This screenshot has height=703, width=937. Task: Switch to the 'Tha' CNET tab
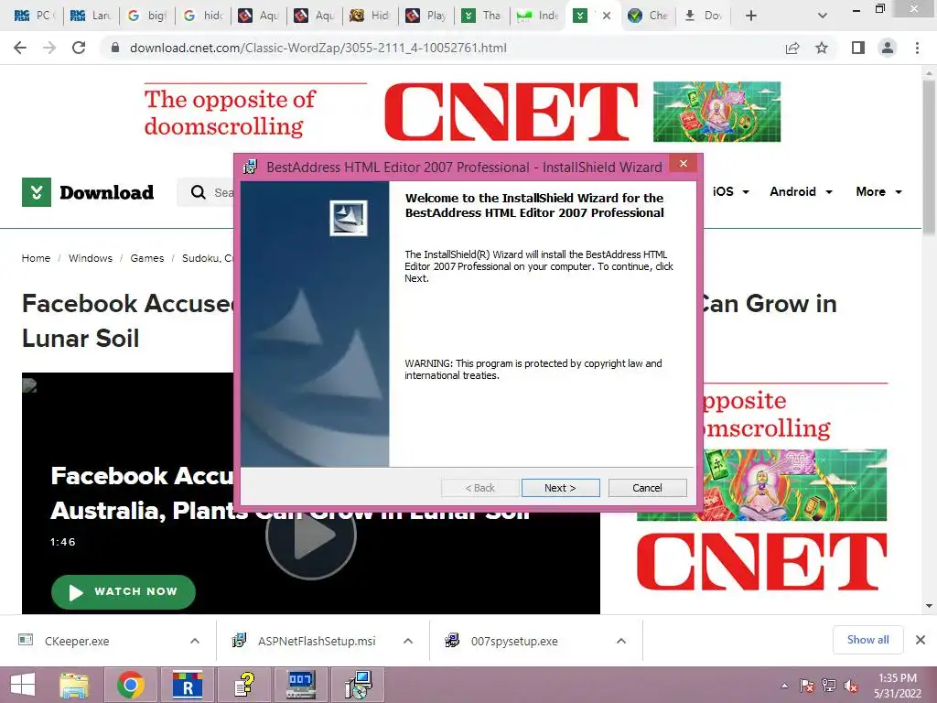483,16
